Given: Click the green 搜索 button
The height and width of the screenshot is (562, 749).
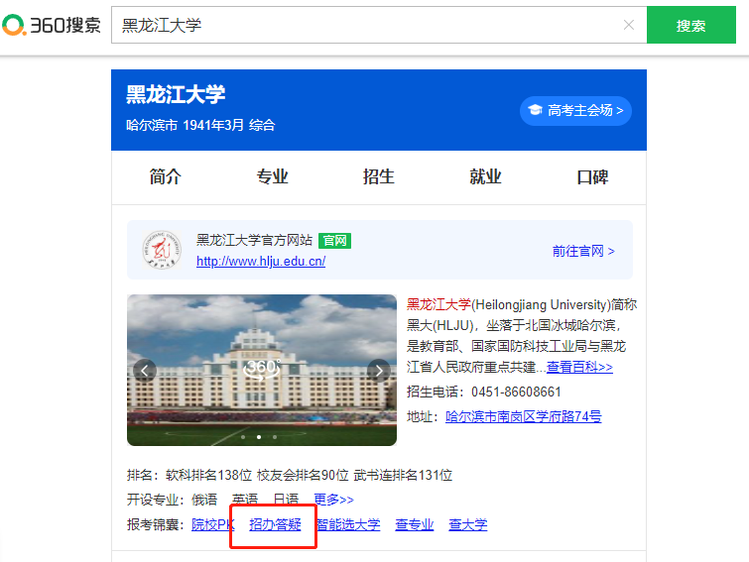Looking at the screenshot, I should coord(691,25).
